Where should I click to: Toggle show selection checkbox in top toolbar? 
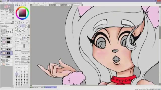39,5
